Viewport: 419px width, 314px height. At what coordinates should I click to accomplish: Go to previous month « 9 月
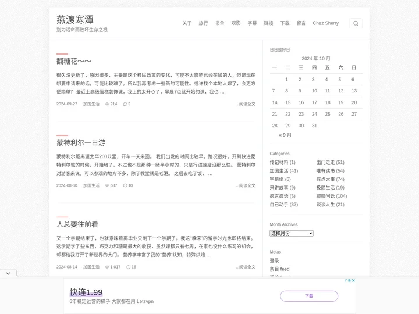coord(285,135)
